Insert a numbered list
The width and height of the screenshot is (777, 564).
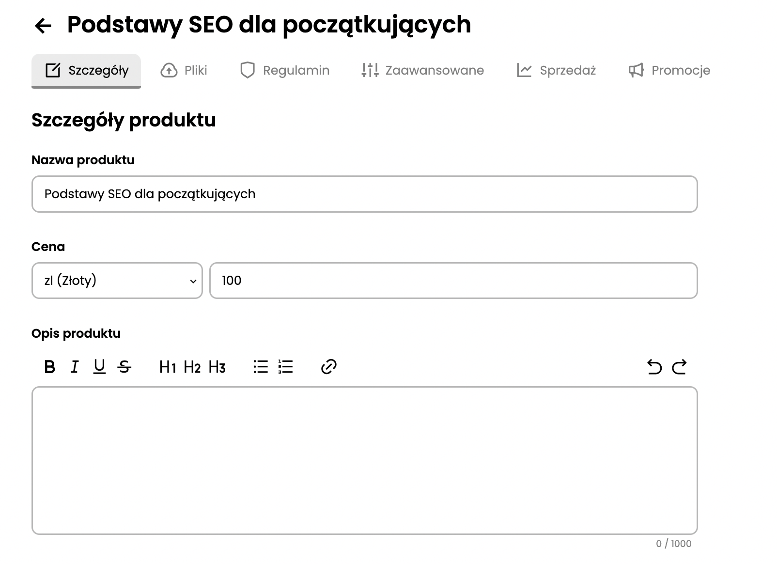click(285, 367)
